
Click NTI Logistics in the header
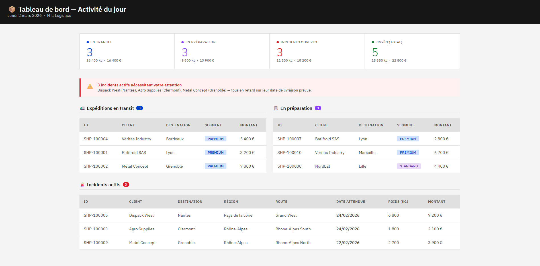[x=59, y=16]
